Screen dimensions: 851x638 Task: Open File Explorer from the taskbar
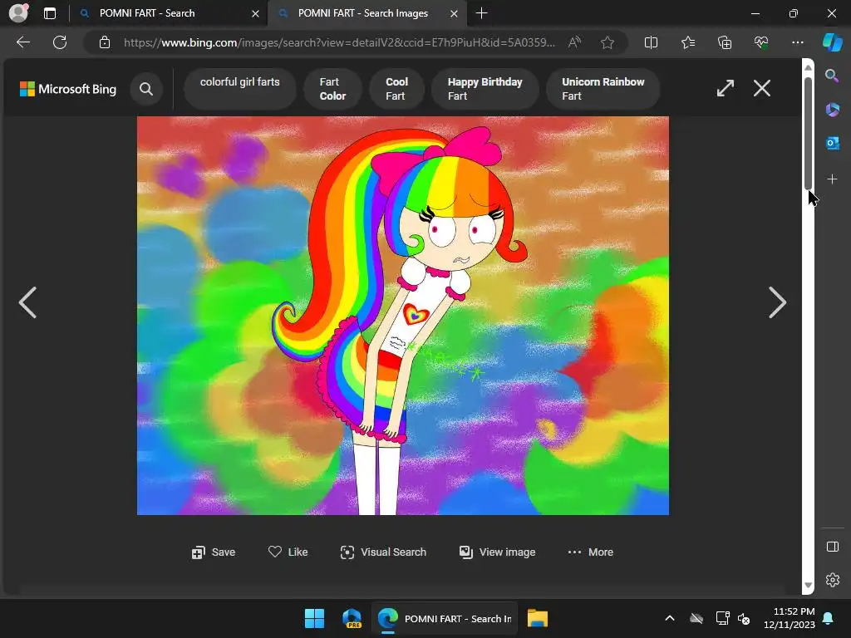click(538, 618)
